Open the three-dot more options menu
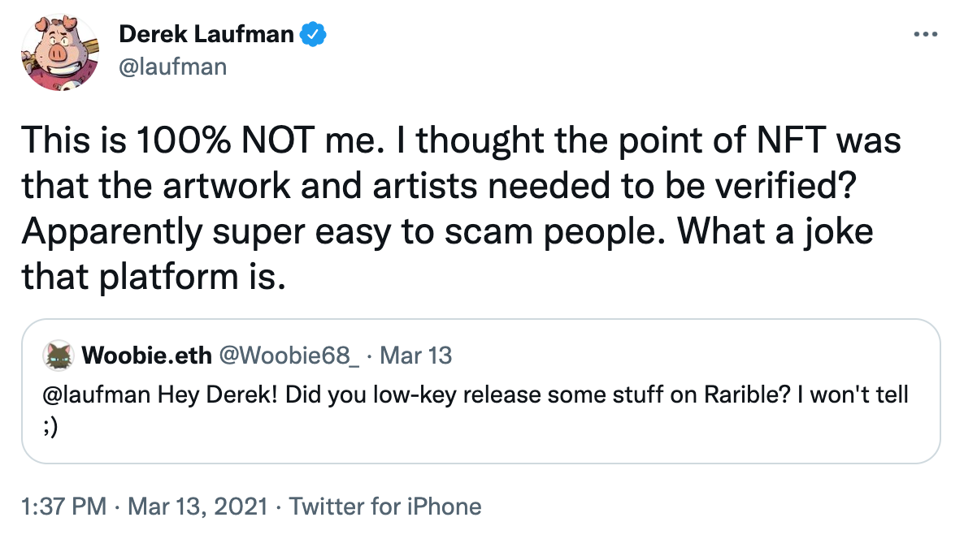 tap(926, 36)
